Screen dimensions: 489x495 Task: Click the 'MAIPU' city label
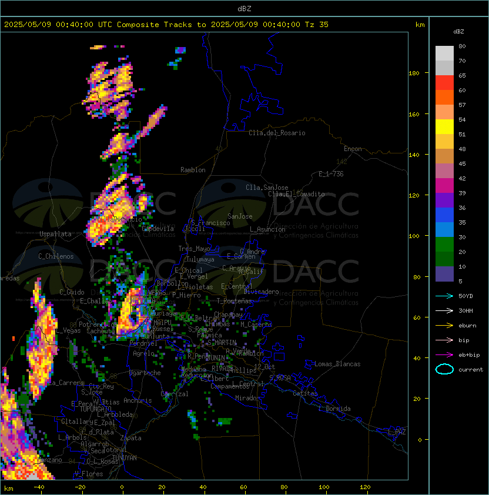pos(162,323)
